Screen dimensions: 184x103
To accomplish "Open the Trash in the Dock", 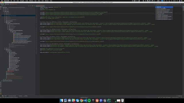I will pos(122,100).
